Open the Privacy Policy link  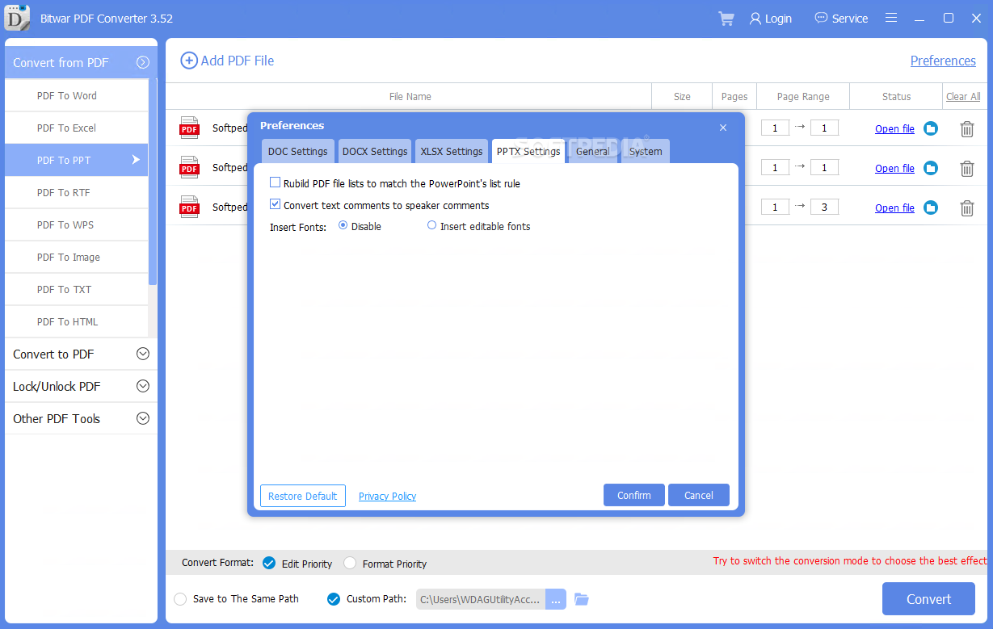pyautogui.click(x=387, y=497)
